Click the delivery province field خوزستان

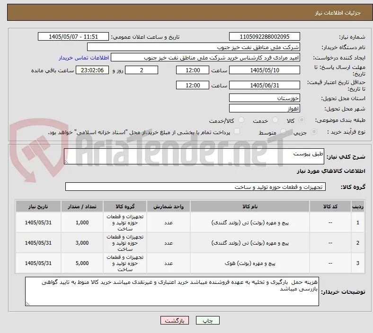coord(264,98)
